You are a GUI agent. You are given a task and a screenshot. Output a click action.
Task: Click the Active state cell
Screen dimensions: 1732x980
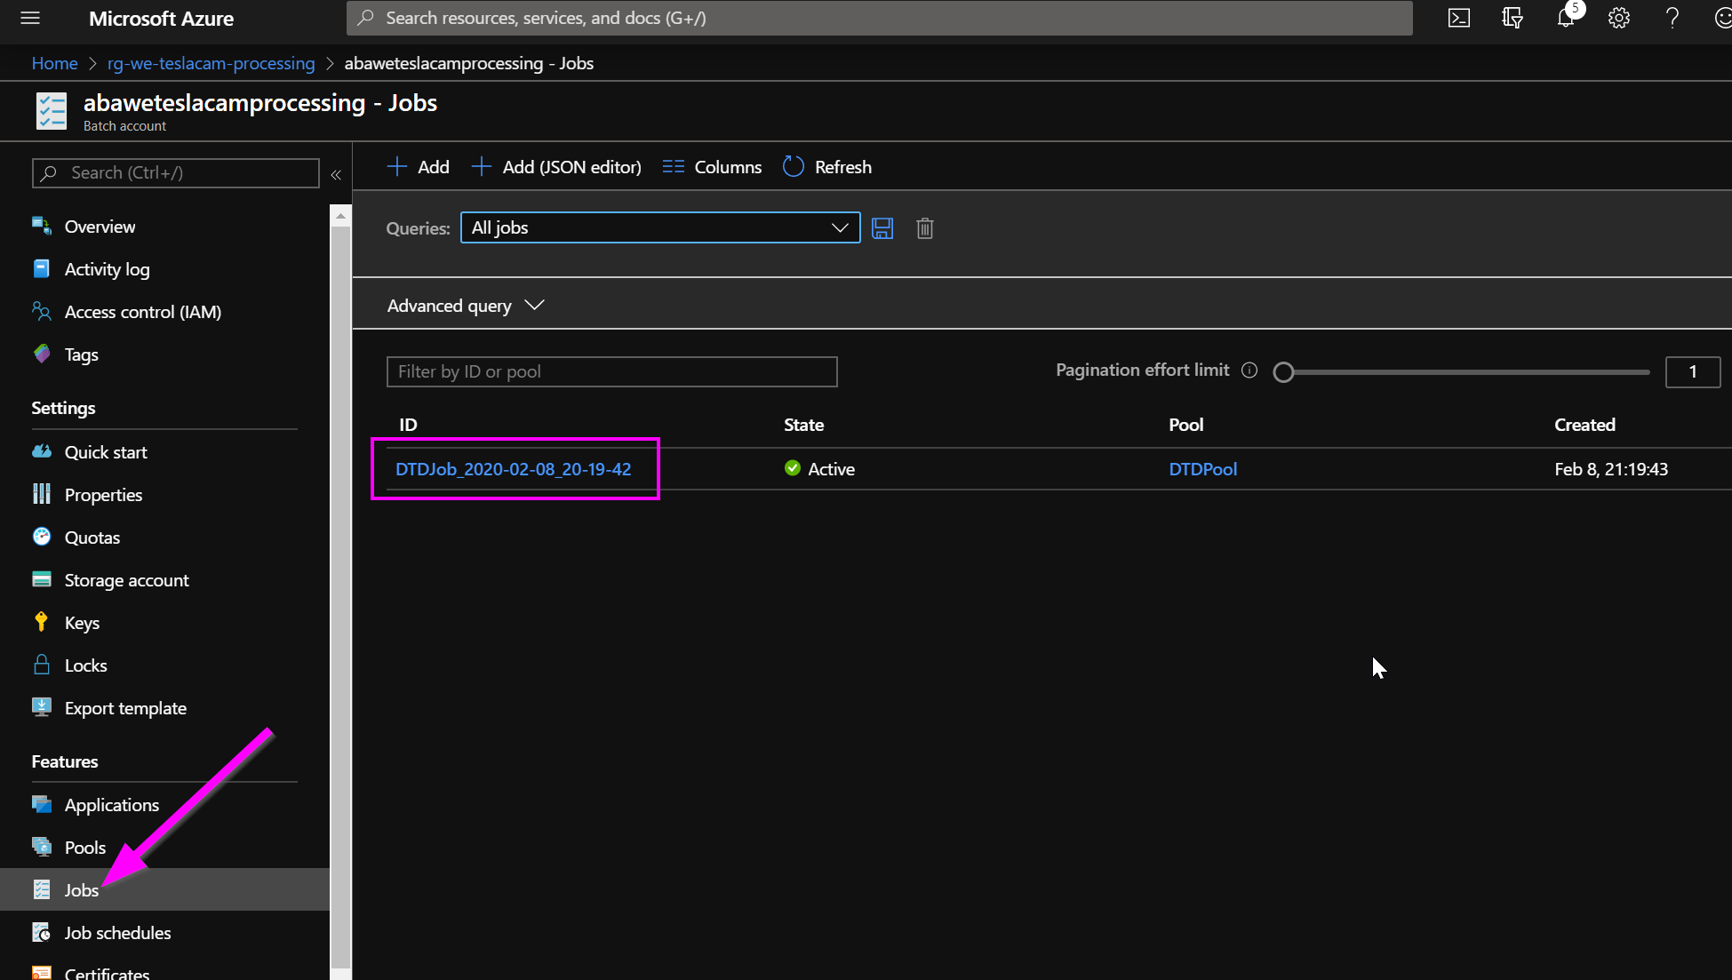[x=819, y=469]
